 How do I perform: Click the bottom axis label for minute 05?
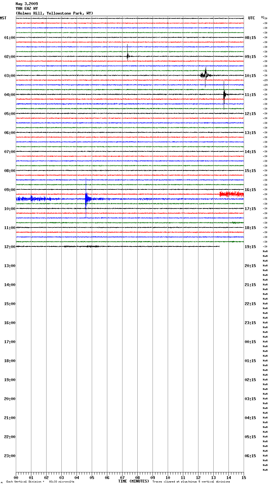[92, 477]
